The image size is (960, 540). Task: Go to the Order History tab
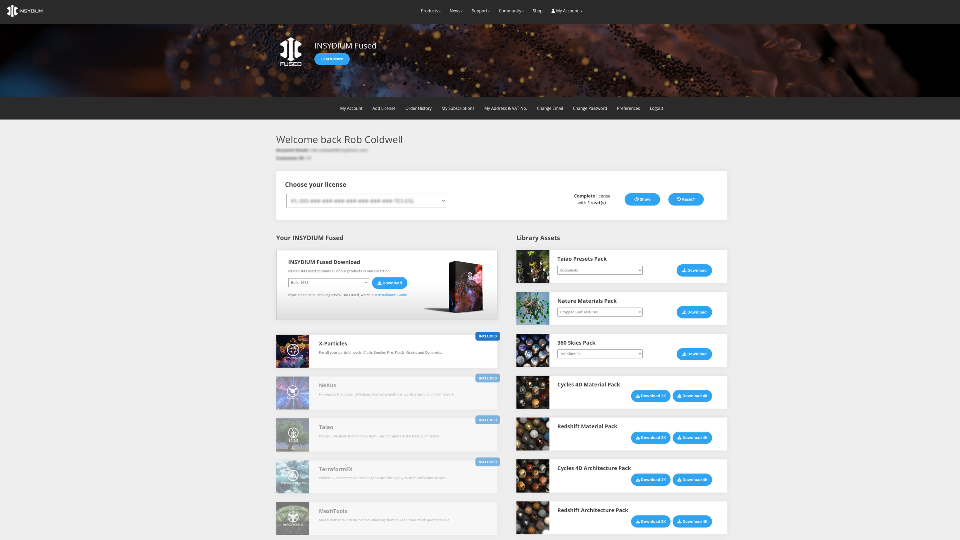[x=418, y=108]
